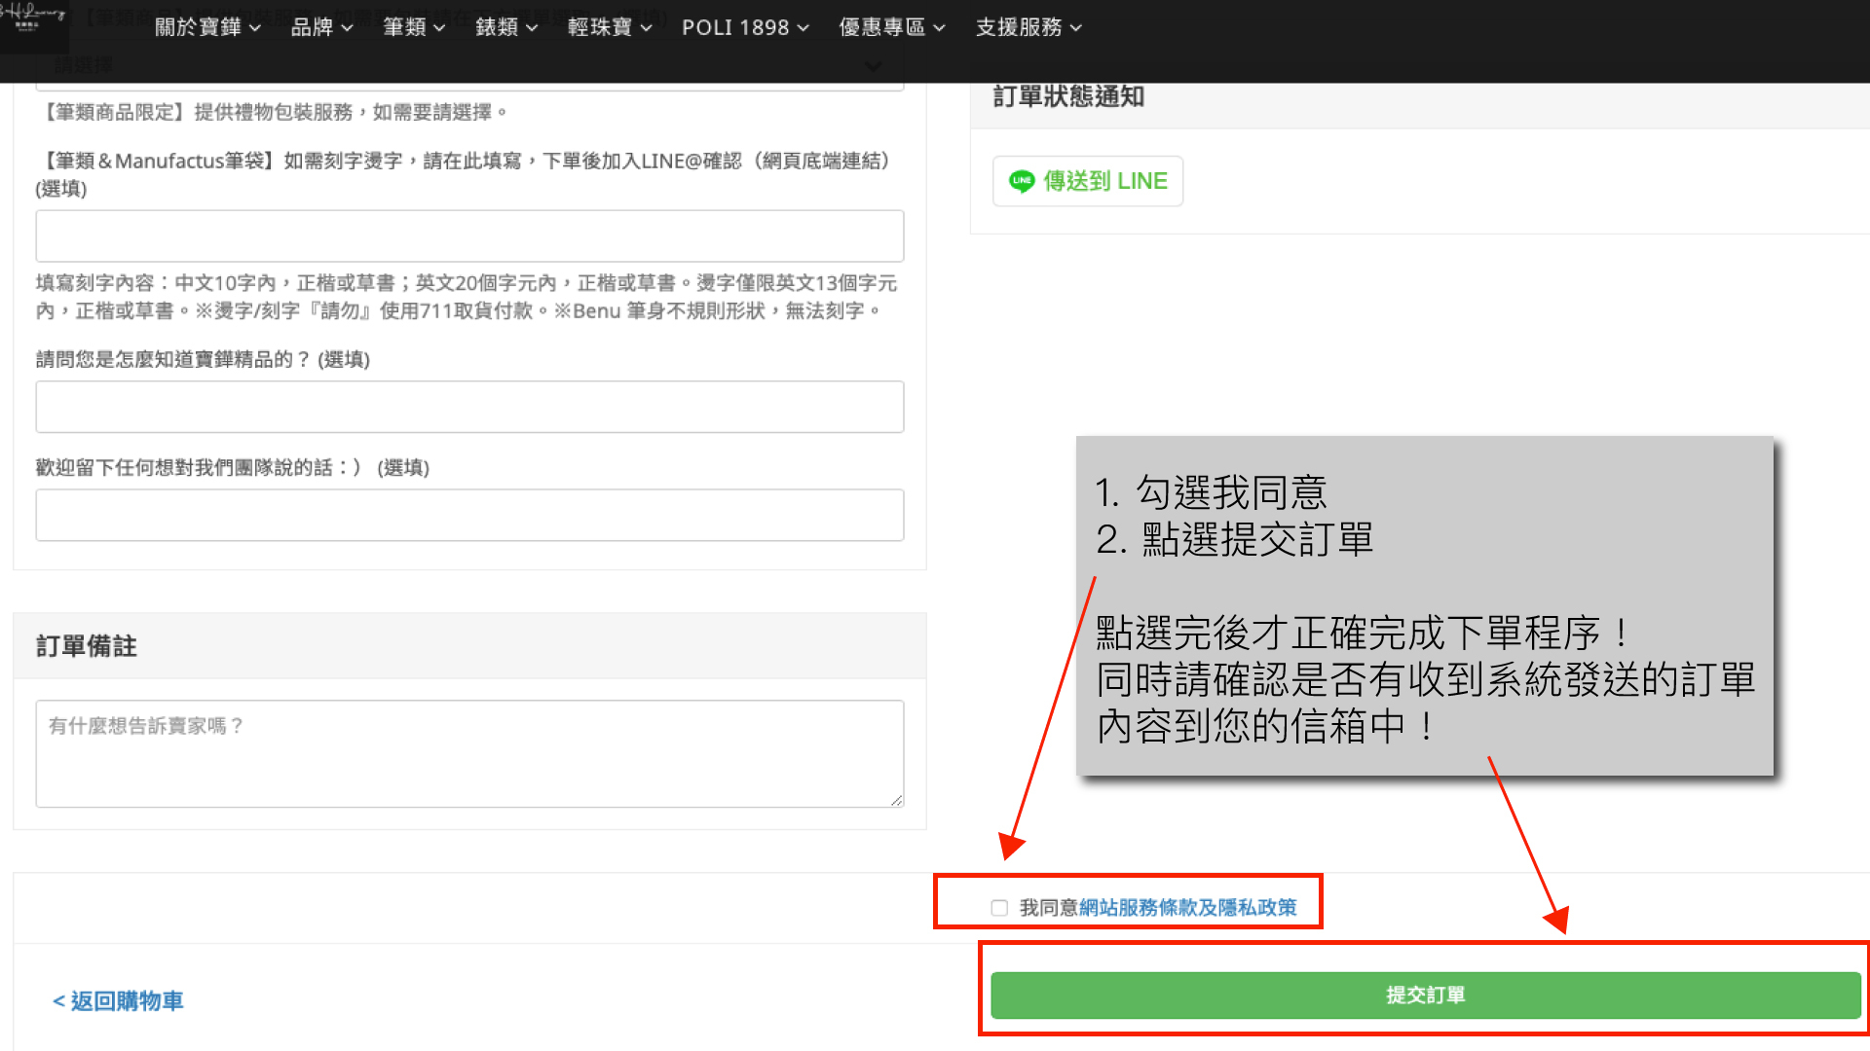Click the green LINE icon
1870x1051 pixels.
pyautogui.click(x=1021, y=181)
